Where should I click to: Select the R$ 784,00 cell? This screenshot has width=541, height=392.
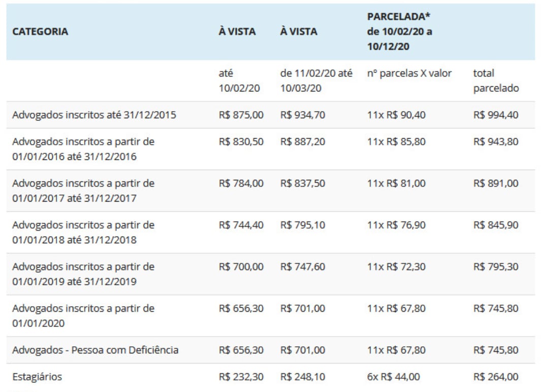pos(241,183)
